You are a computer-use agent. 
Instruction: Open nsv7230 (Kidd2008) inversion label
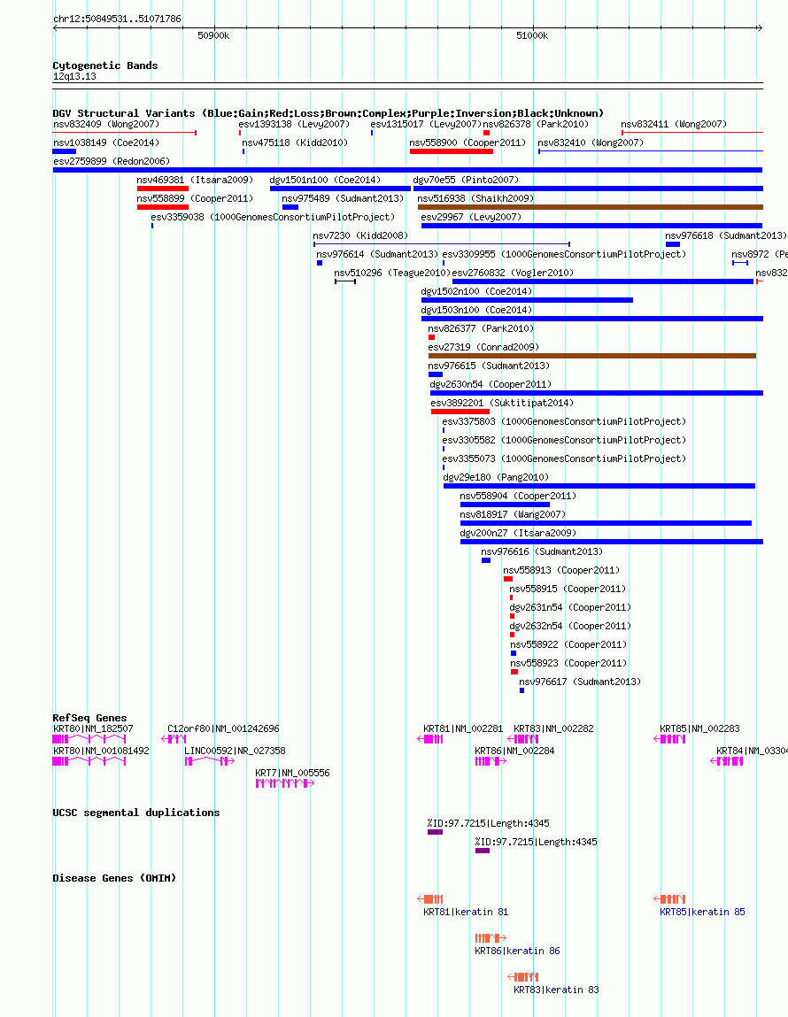(x=360, y=236)
